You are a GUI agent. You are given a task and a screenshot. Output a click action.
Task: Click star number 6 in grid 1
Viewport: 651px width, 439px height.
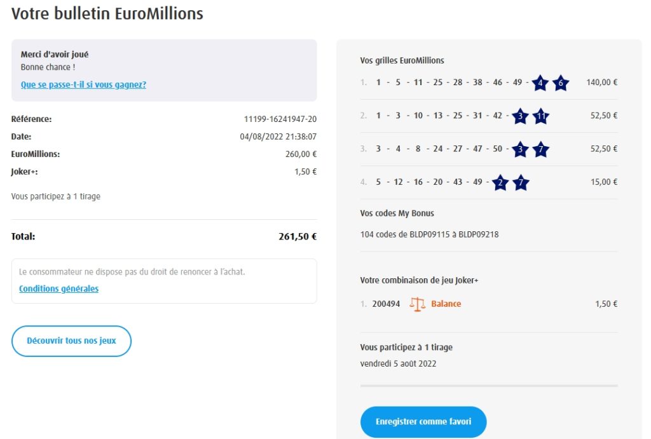coord(560,83)
